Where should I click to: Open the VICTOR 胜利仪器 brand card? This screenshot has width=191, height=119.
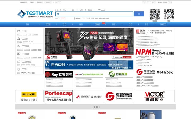155,96
